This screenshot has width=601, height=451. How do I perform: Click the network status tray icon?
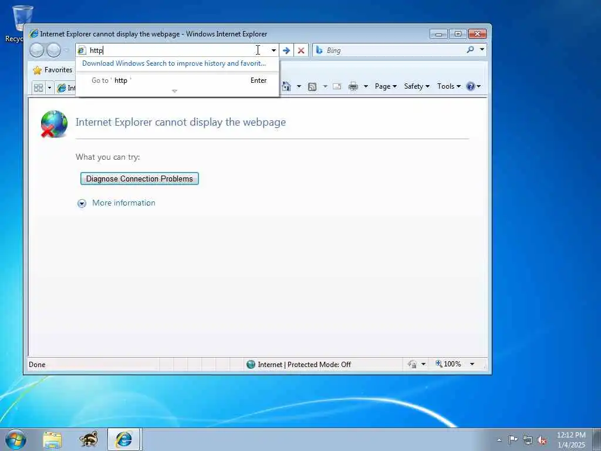click(528, 440)
